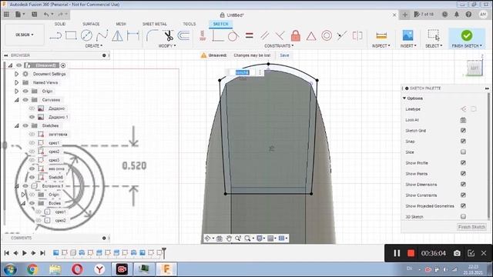Apply Fix lock constraint
The width and height of the screenshot is (493, 277).
coord(296,35)
